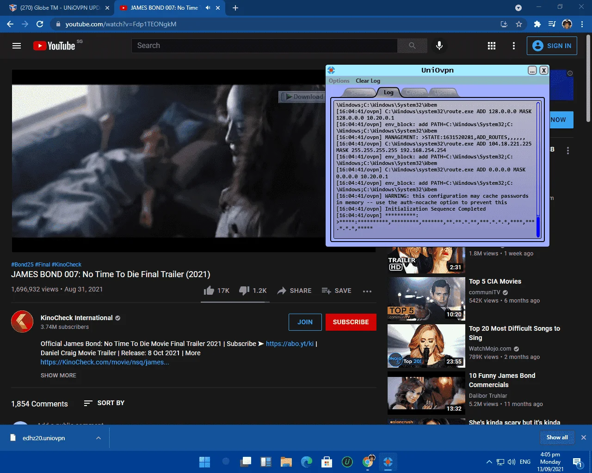This screenshot has height=473, width=592.
Task: Open File Explorer from the taskbar
Action: point(286,461)
